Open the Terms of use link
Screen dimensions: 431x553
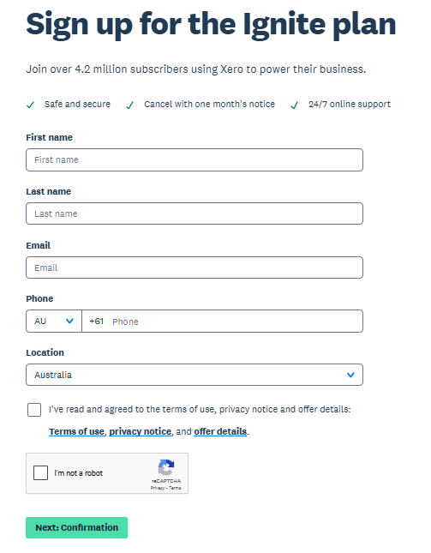pos(76,431)
